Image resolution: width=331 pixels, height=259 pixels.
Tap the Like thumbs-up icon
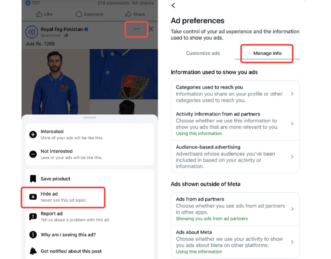tap(39, 14)
